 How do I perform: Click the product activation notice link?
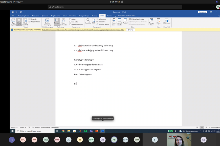[83, 30]
